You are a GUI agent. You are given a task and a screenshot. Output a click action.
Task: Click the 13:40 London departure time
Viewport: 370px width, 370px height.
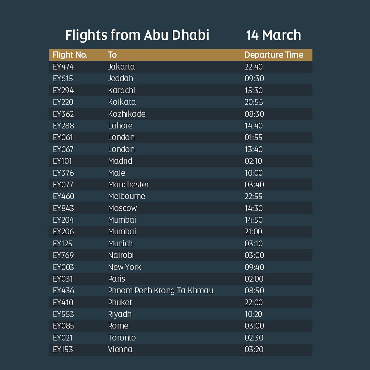[x=254, y=149]
